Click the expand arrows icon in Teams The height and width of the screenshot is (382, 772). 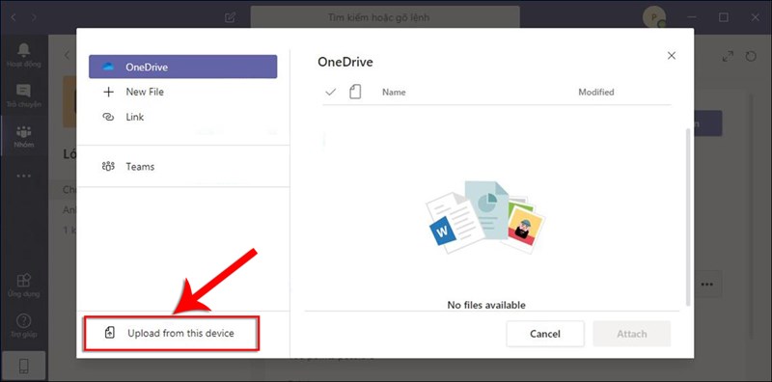tap(728, 57)
